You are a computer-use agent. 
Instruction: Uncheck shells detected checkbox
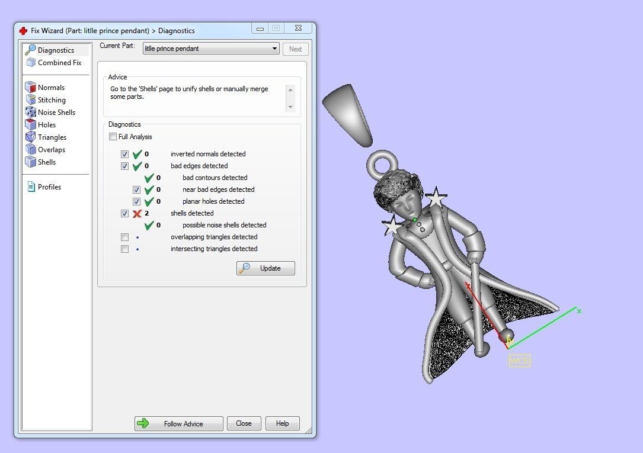click(x=124, y=214)
